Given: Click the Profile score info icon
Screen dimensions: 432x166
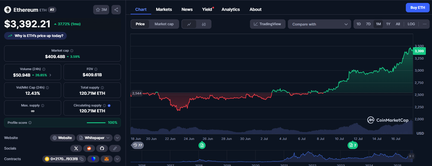Looking at the screenshot, I should 30,123.
